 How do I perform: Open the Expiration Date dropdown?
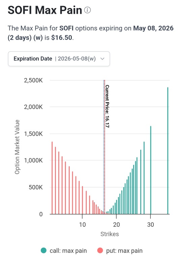tap(59, 59)
